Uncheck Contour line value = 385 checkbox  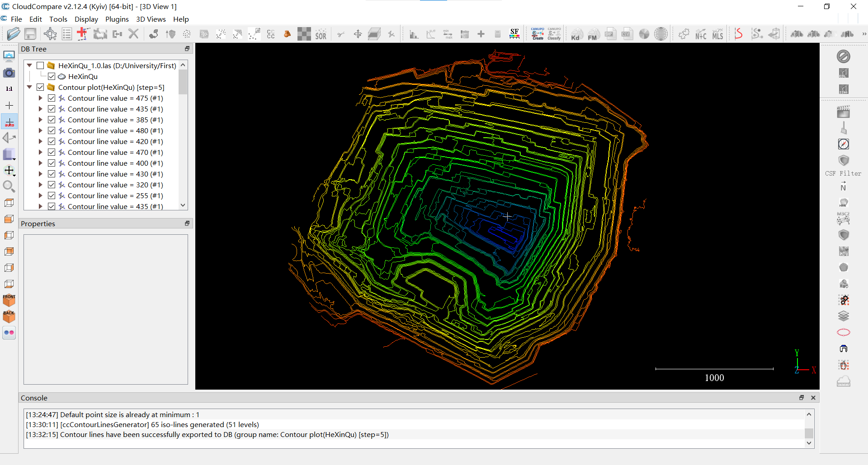pos(52,120)
